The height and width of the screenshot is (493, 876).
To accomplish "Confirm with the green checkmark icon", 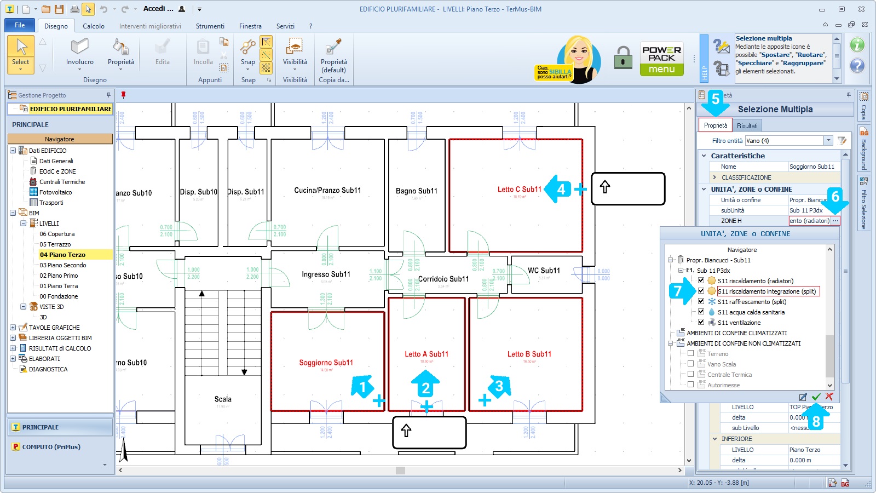I will pyautogui.click(x=816, y=397).
